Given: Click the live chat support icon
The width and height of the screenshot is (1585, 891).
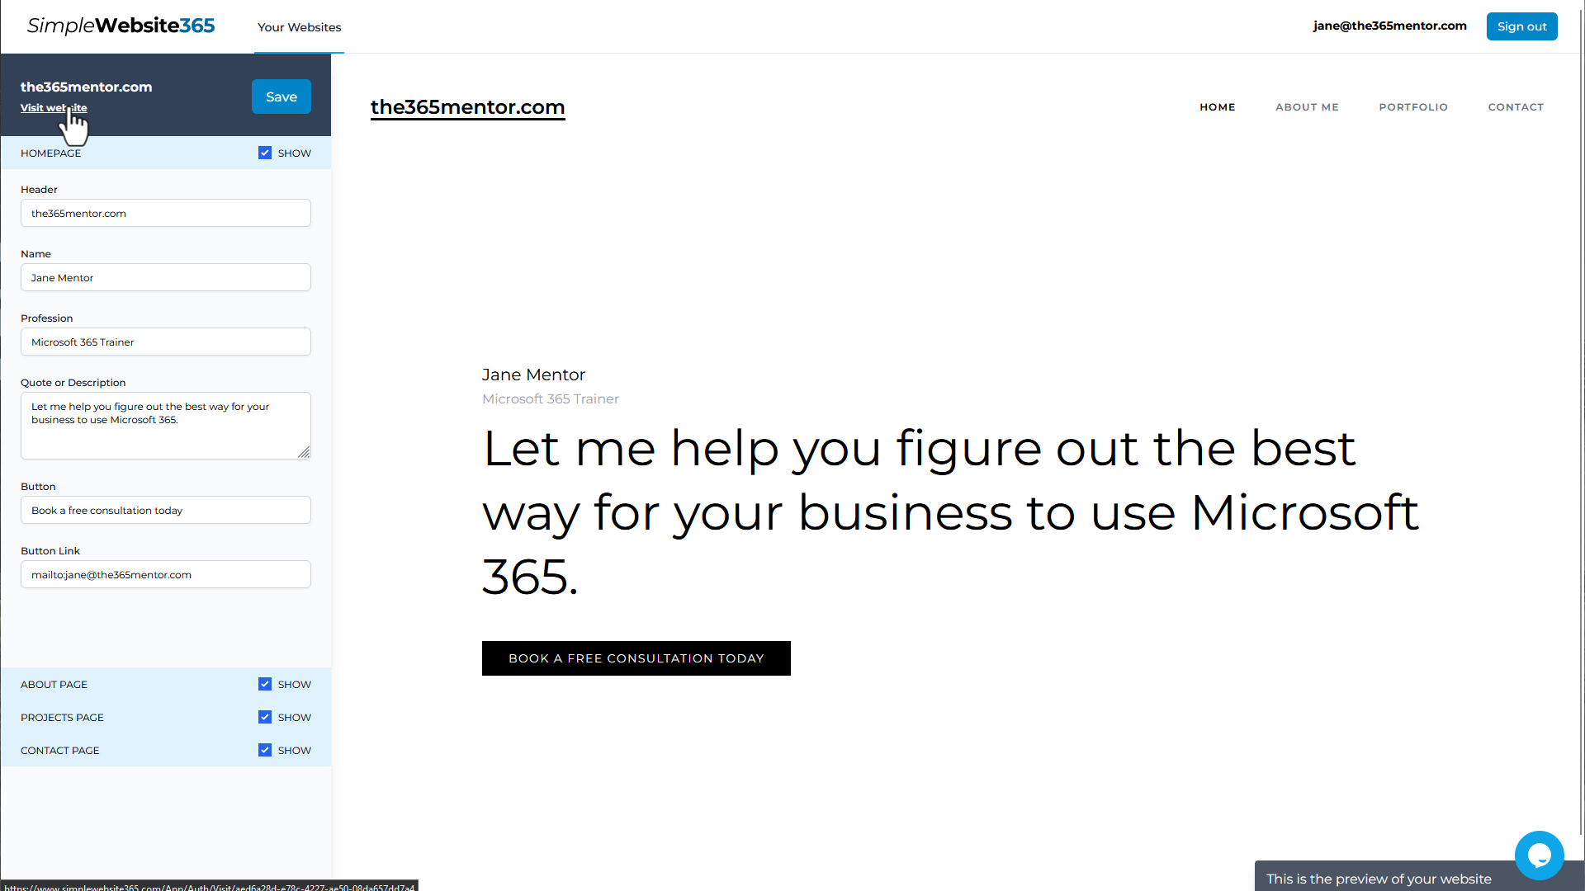Looking at the screenshot, I should pos(1540,855).
